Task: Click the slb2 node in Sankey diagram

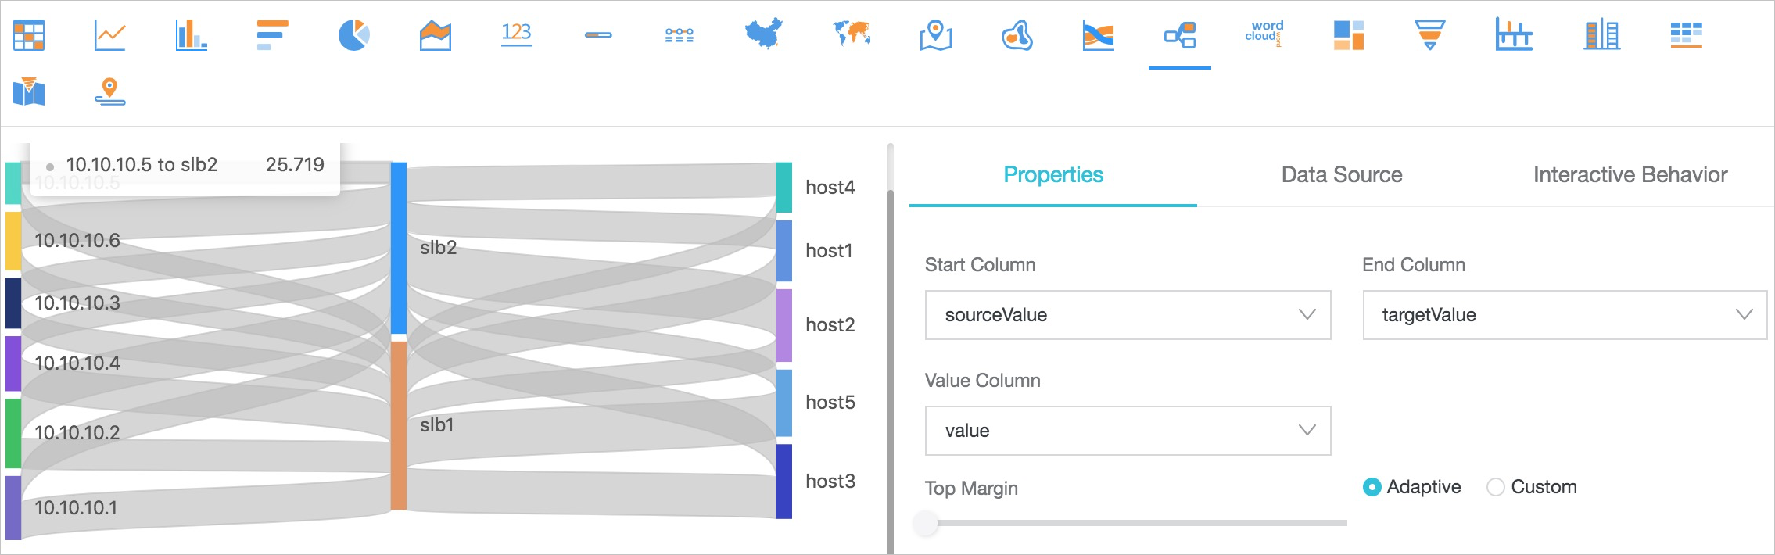Action: (399, 248)
